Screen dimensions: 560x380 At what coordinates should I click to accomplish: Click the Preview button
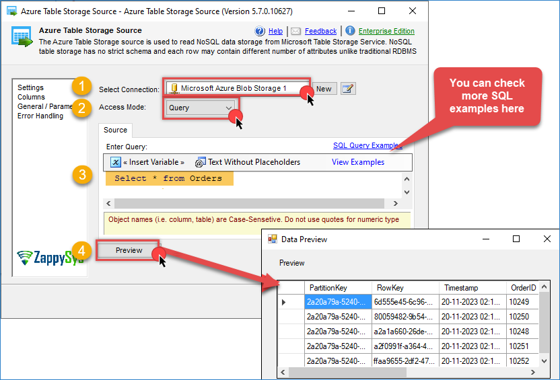pyautogui.click(x=129, y=250)
